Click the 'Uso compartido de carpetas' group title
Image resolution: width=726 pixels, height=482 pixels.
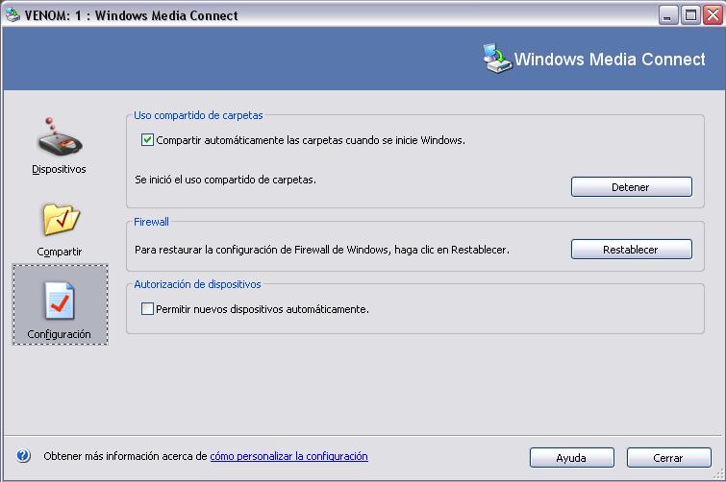[198, 115]
